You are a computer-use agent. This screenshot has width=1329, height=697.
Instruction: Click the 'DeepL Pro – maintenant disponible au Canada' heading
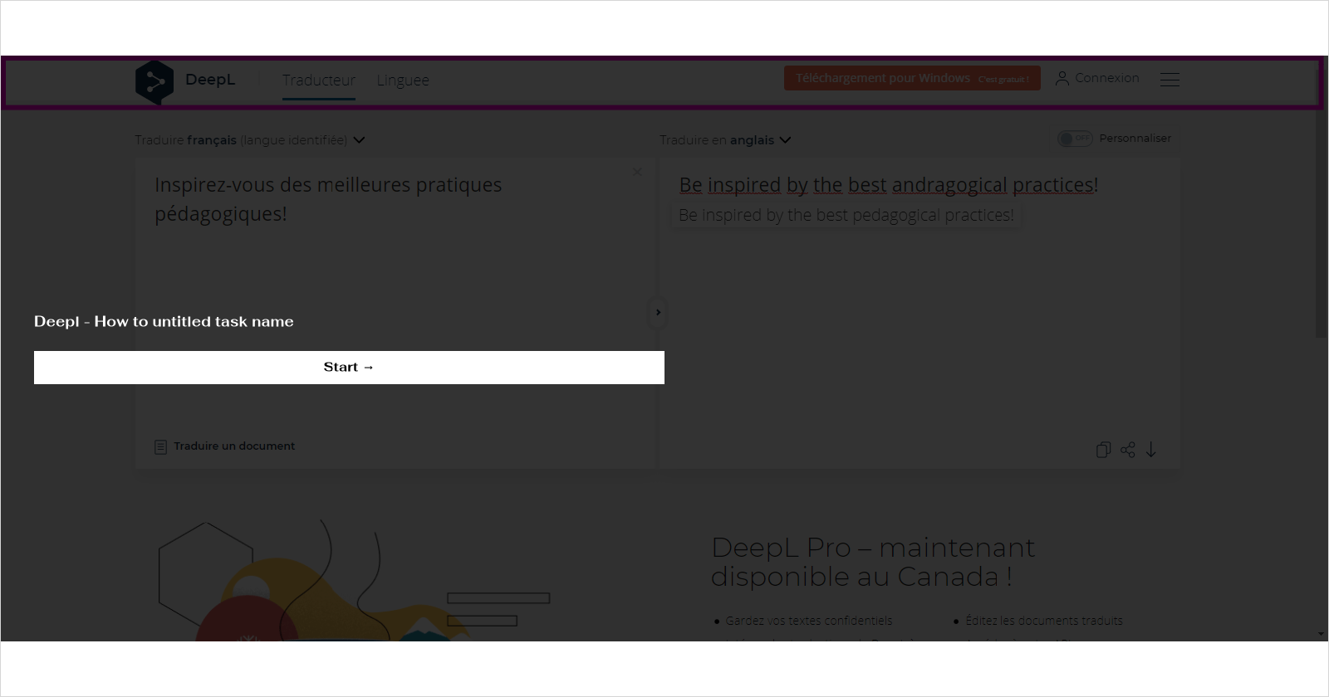coord(873,562)
